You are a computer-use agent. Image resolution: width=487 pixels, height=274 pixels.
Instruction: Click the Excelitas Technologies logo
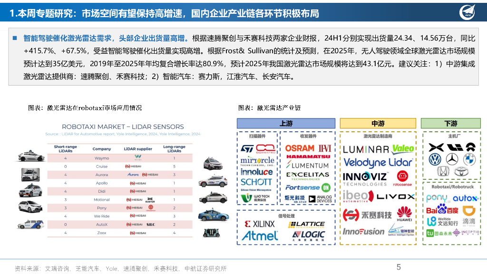[x=307, y=176]
